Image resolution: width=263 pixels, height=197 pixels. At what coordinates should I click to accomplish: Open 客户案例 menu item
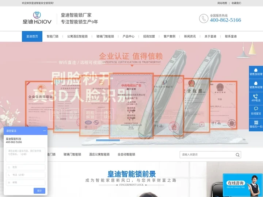[x=169, y=36]
